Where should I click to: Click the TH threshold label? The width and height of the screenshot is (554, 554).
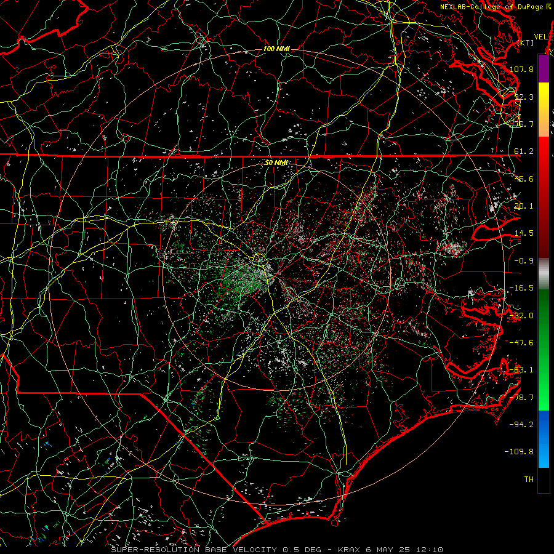click(x=529, y=480)
